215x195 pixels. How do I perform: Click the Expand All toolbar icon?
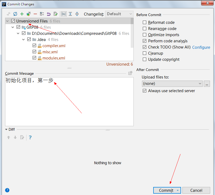point(70,14)
